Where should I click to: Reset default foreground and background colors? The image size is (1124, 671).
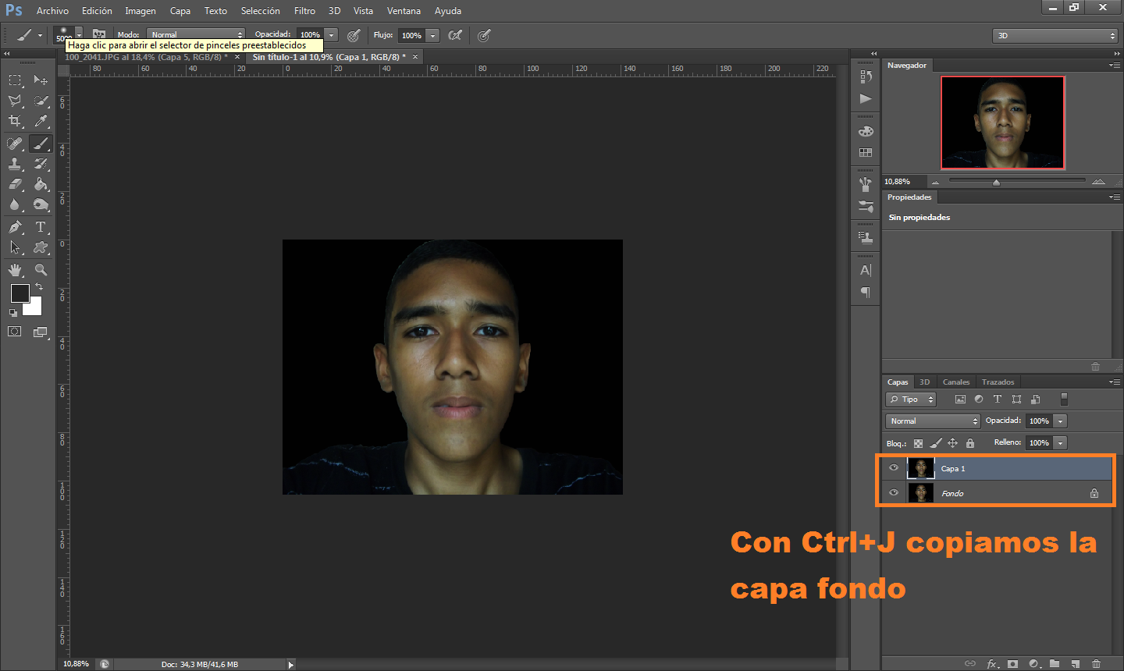coord(13,313)
